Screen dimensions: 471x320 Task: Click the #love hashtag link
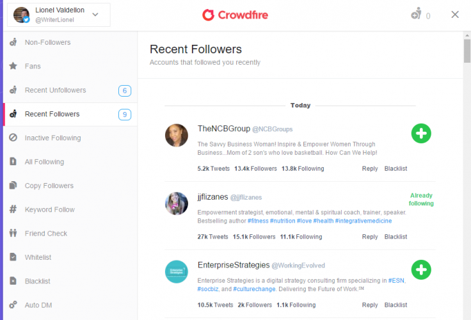click(304, 221)
